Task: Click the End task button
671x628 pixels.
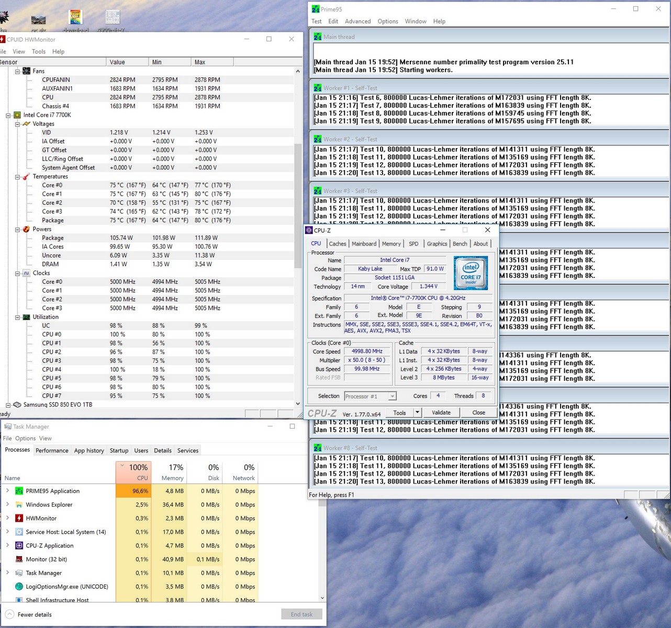Action: 301,614
